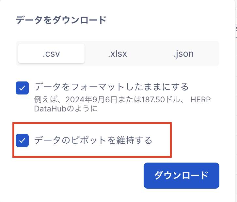Select the .csv format tab
The image size is (237, 202).
(x=51, y=53)
